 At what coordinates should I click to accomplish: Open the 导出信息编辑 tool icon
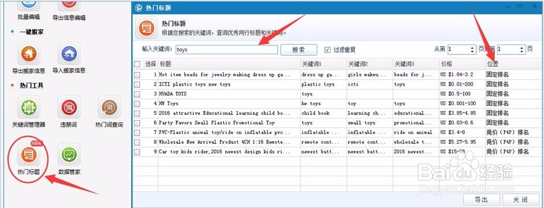tap(69, 5)
